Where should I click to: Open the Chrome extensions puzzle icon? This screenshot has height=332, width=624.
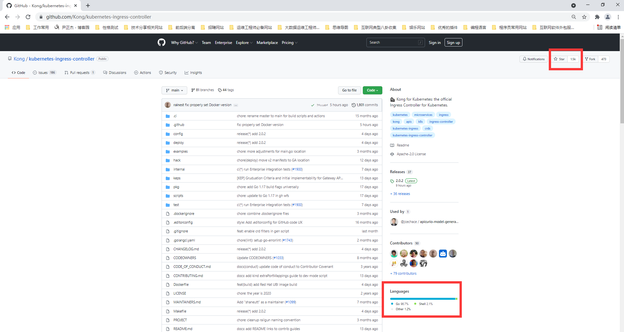tap(597, 17)
